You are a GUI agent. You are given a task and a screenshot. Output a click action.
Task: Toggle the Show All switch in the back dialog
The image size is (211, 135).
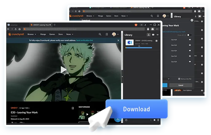pyautogui.click(x=189, y=35)
